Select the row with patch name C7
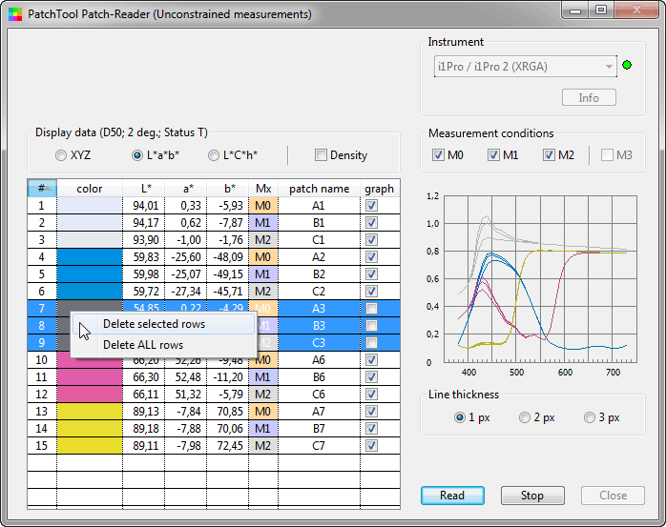Image resolution: width=666 pixels, height=527 pixels. click(319, 445)
